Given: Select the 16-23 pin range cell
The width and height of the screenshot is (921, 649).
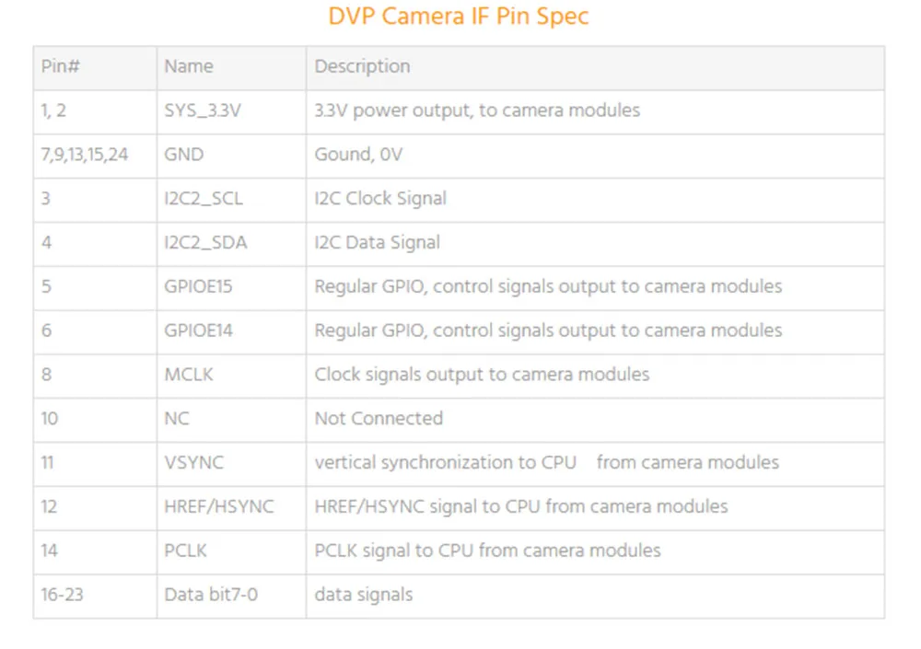Looking at the screenshot, I should point(95,597).
